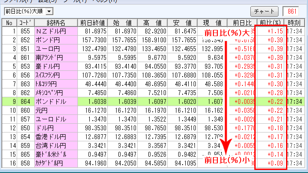This screenshot has width=308, height=173.
Task: Click the 現値 column header
Action: (213, 23)
